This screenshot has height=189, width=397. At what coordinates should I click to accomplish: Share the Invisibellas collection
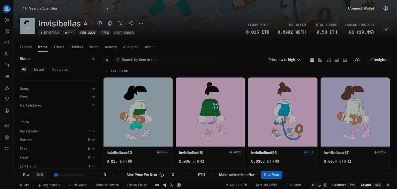pos(131,23)
